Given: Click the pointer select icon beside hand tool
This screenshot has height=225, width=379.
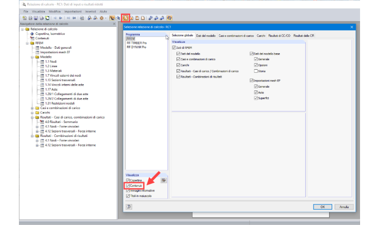Looking at the screenshot, I should point(118,18).
